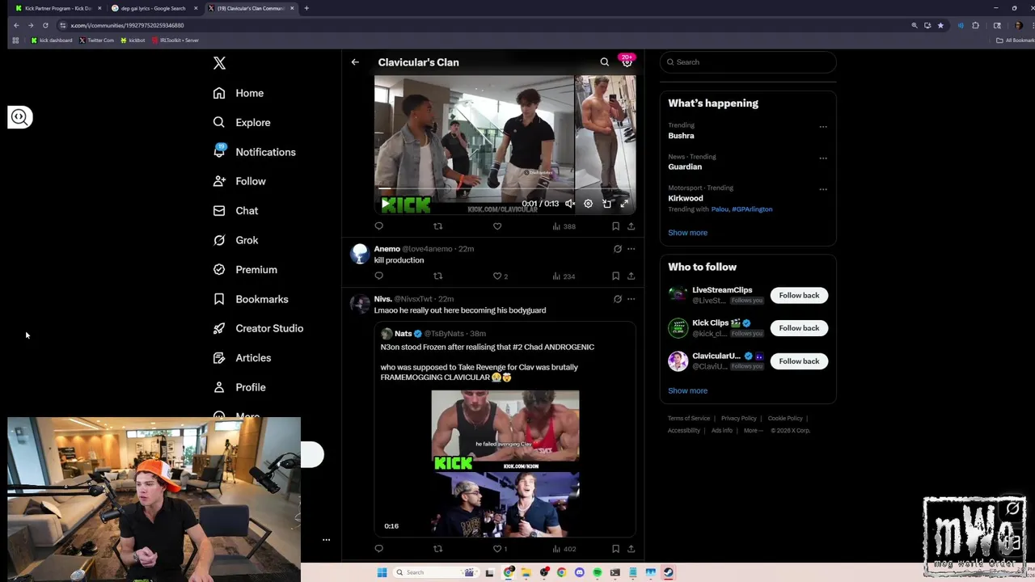Switch to Kick Partner Program tab
1035x582 pixels.
[x=57, y=8]
